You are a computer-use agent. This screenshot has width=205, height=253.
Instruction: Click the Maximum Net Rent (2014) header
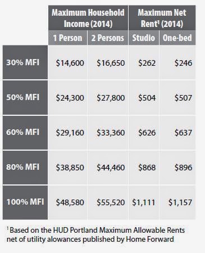tap(162, 18)
